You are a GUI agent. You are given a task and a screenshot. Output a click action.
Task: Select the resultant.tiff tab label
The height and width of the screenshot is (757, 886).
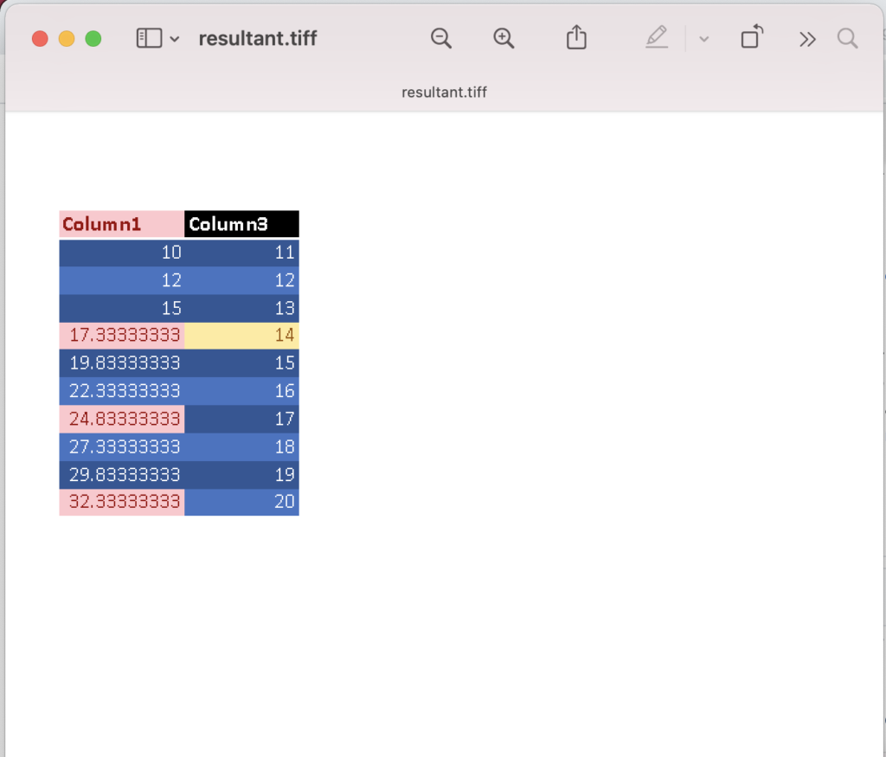pyautogui.click(x=444, y=92)
